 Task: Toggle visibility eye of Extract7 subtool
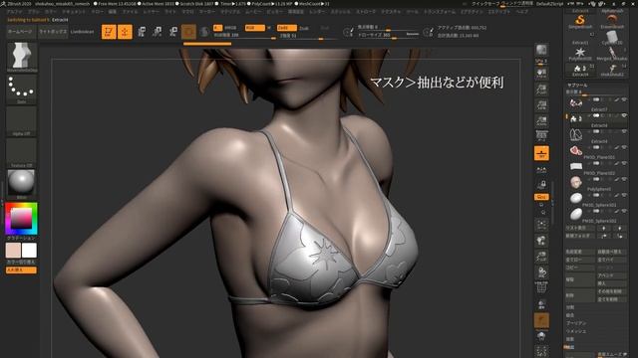pyautogui.click(x=624, y=99)
